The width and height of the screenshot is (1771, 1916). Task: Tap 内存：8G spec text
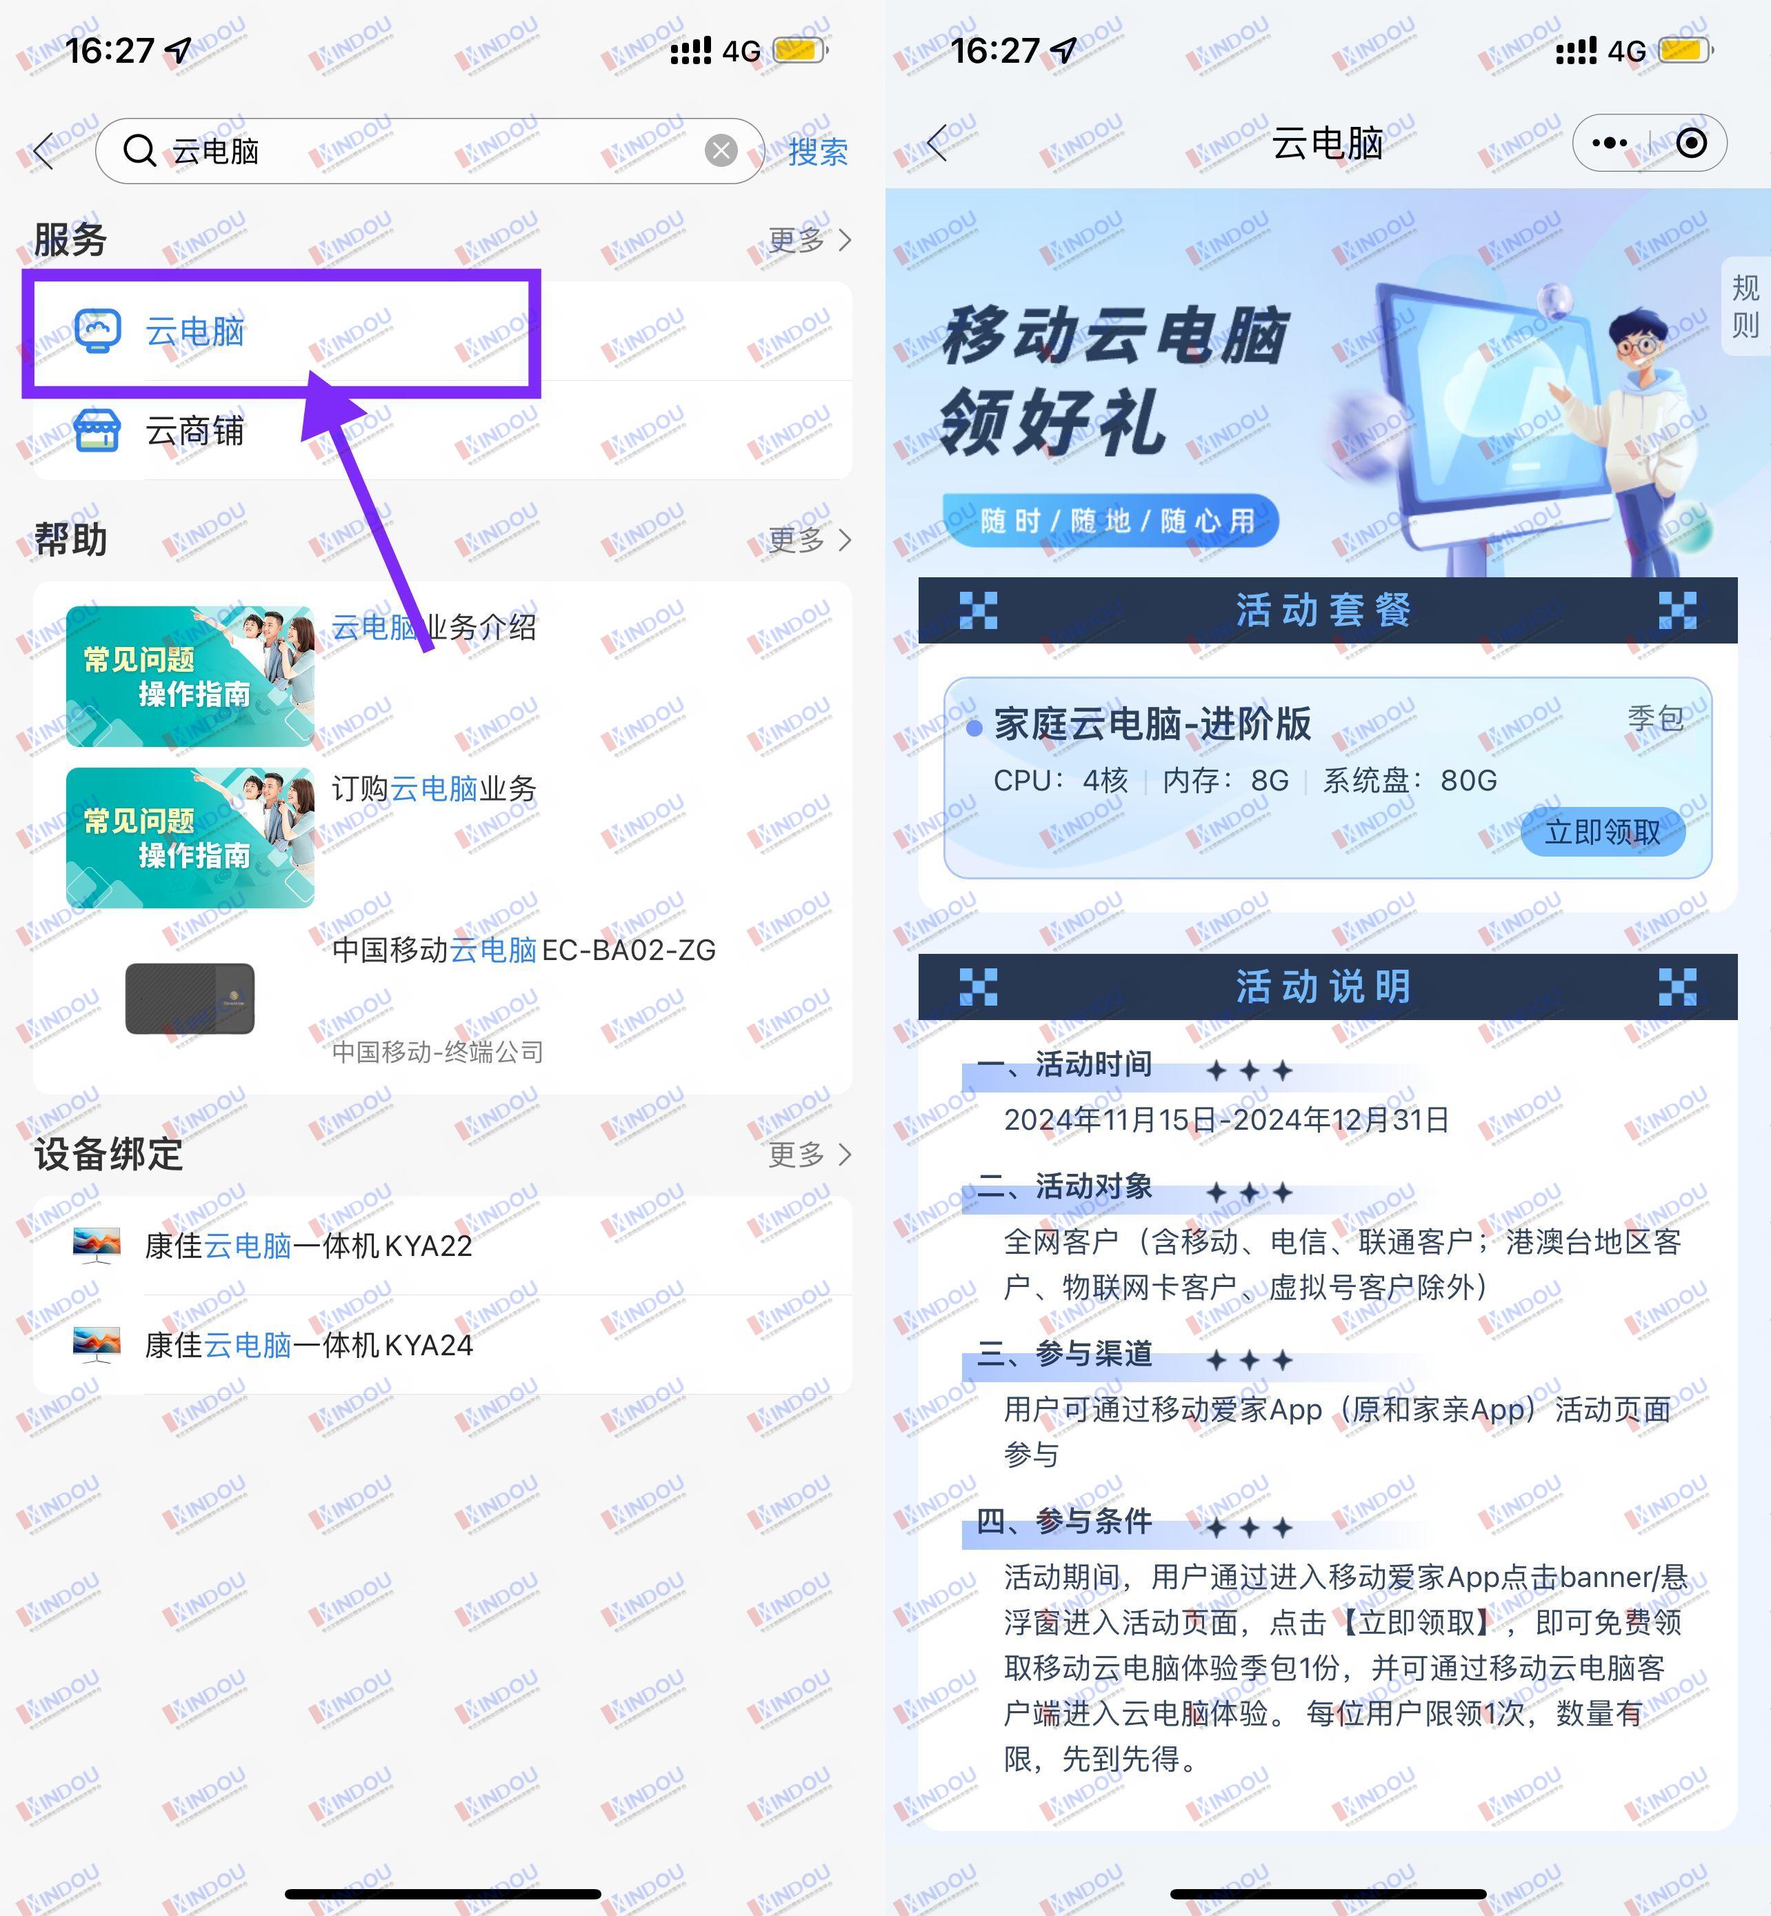point(1225,780)
